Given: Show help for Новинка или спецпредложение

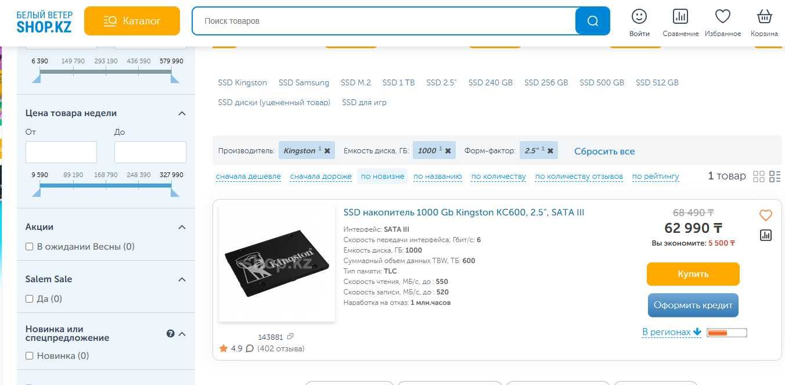Looking at the screenshot, I should (x=170, y=333).
